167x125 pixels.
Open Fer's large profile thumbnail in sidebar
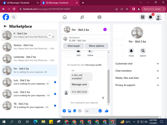[137, 33]
